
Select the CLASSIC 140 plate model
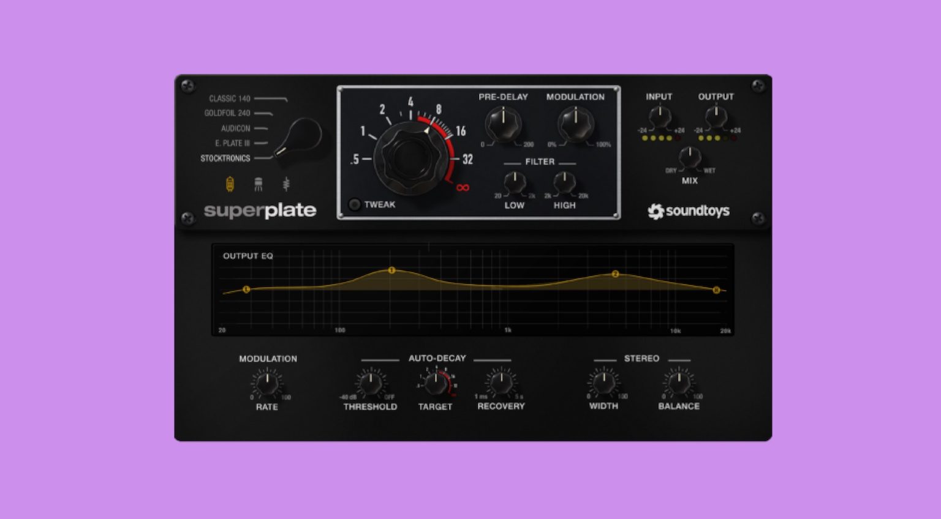click(x=229, y=99)
